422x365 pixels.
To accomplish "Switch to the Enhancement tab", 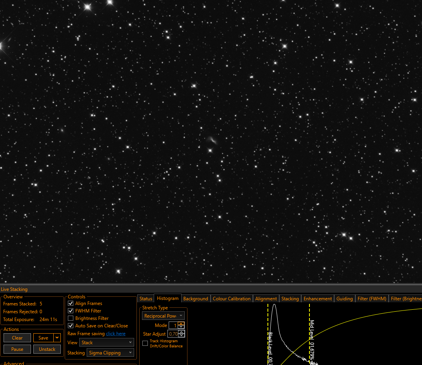I will (x=318, y=299).
